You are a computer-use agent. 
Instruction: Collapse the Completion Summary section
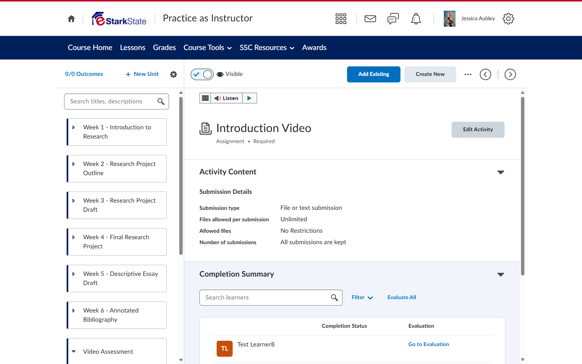coord(501,275)
